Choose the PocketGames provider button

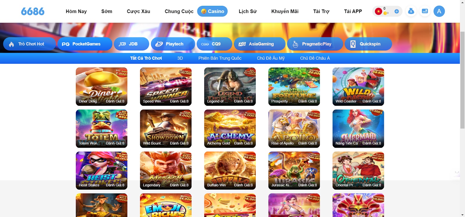[x=85, y=44]
